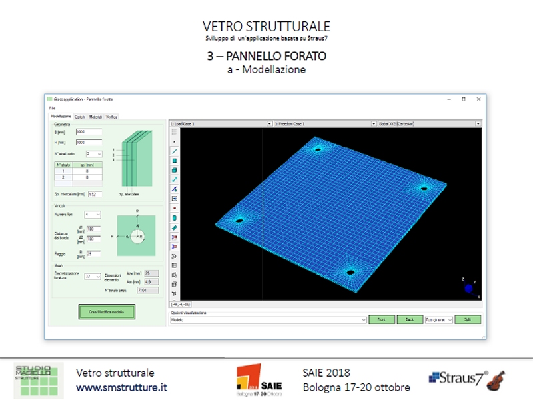Click the Front view button
This screenshot has width=533, height=400.
click(x=382, y=320)
